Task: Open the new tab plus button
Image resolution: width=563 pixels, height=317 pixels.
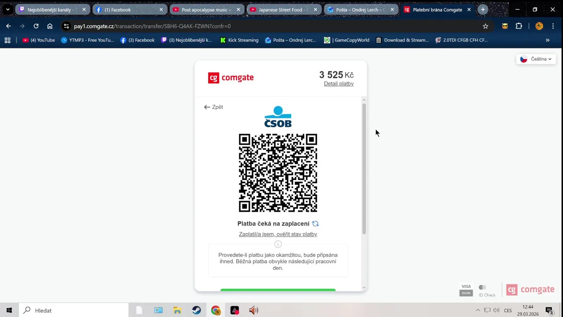Action: point(483,9)
